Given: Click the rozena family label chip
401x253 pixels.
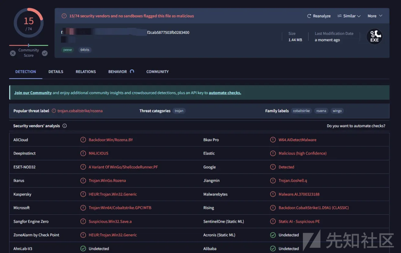Looking at the screenshot, I should [321, 111].
